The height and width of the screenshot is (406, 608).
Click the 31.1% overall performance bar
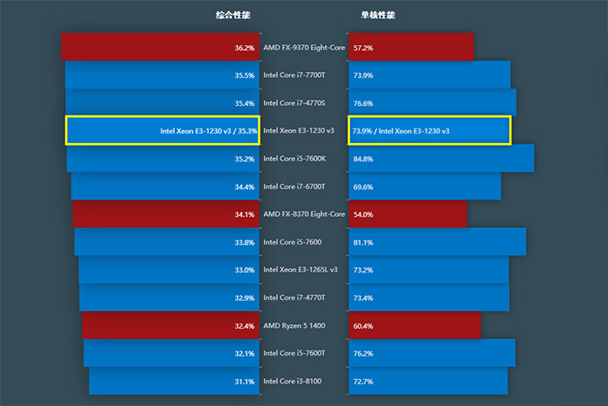[x=174, y=381]
